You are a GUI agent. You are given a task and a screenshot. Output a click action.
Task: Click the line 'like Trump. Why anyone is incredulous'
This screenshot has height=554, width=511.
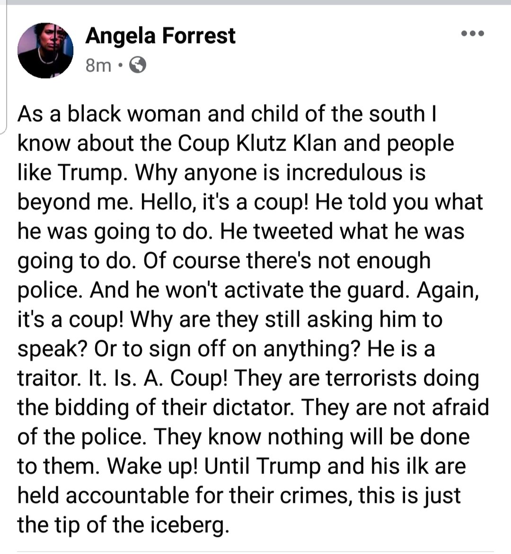pyautogui.click(x=221, y=173)
